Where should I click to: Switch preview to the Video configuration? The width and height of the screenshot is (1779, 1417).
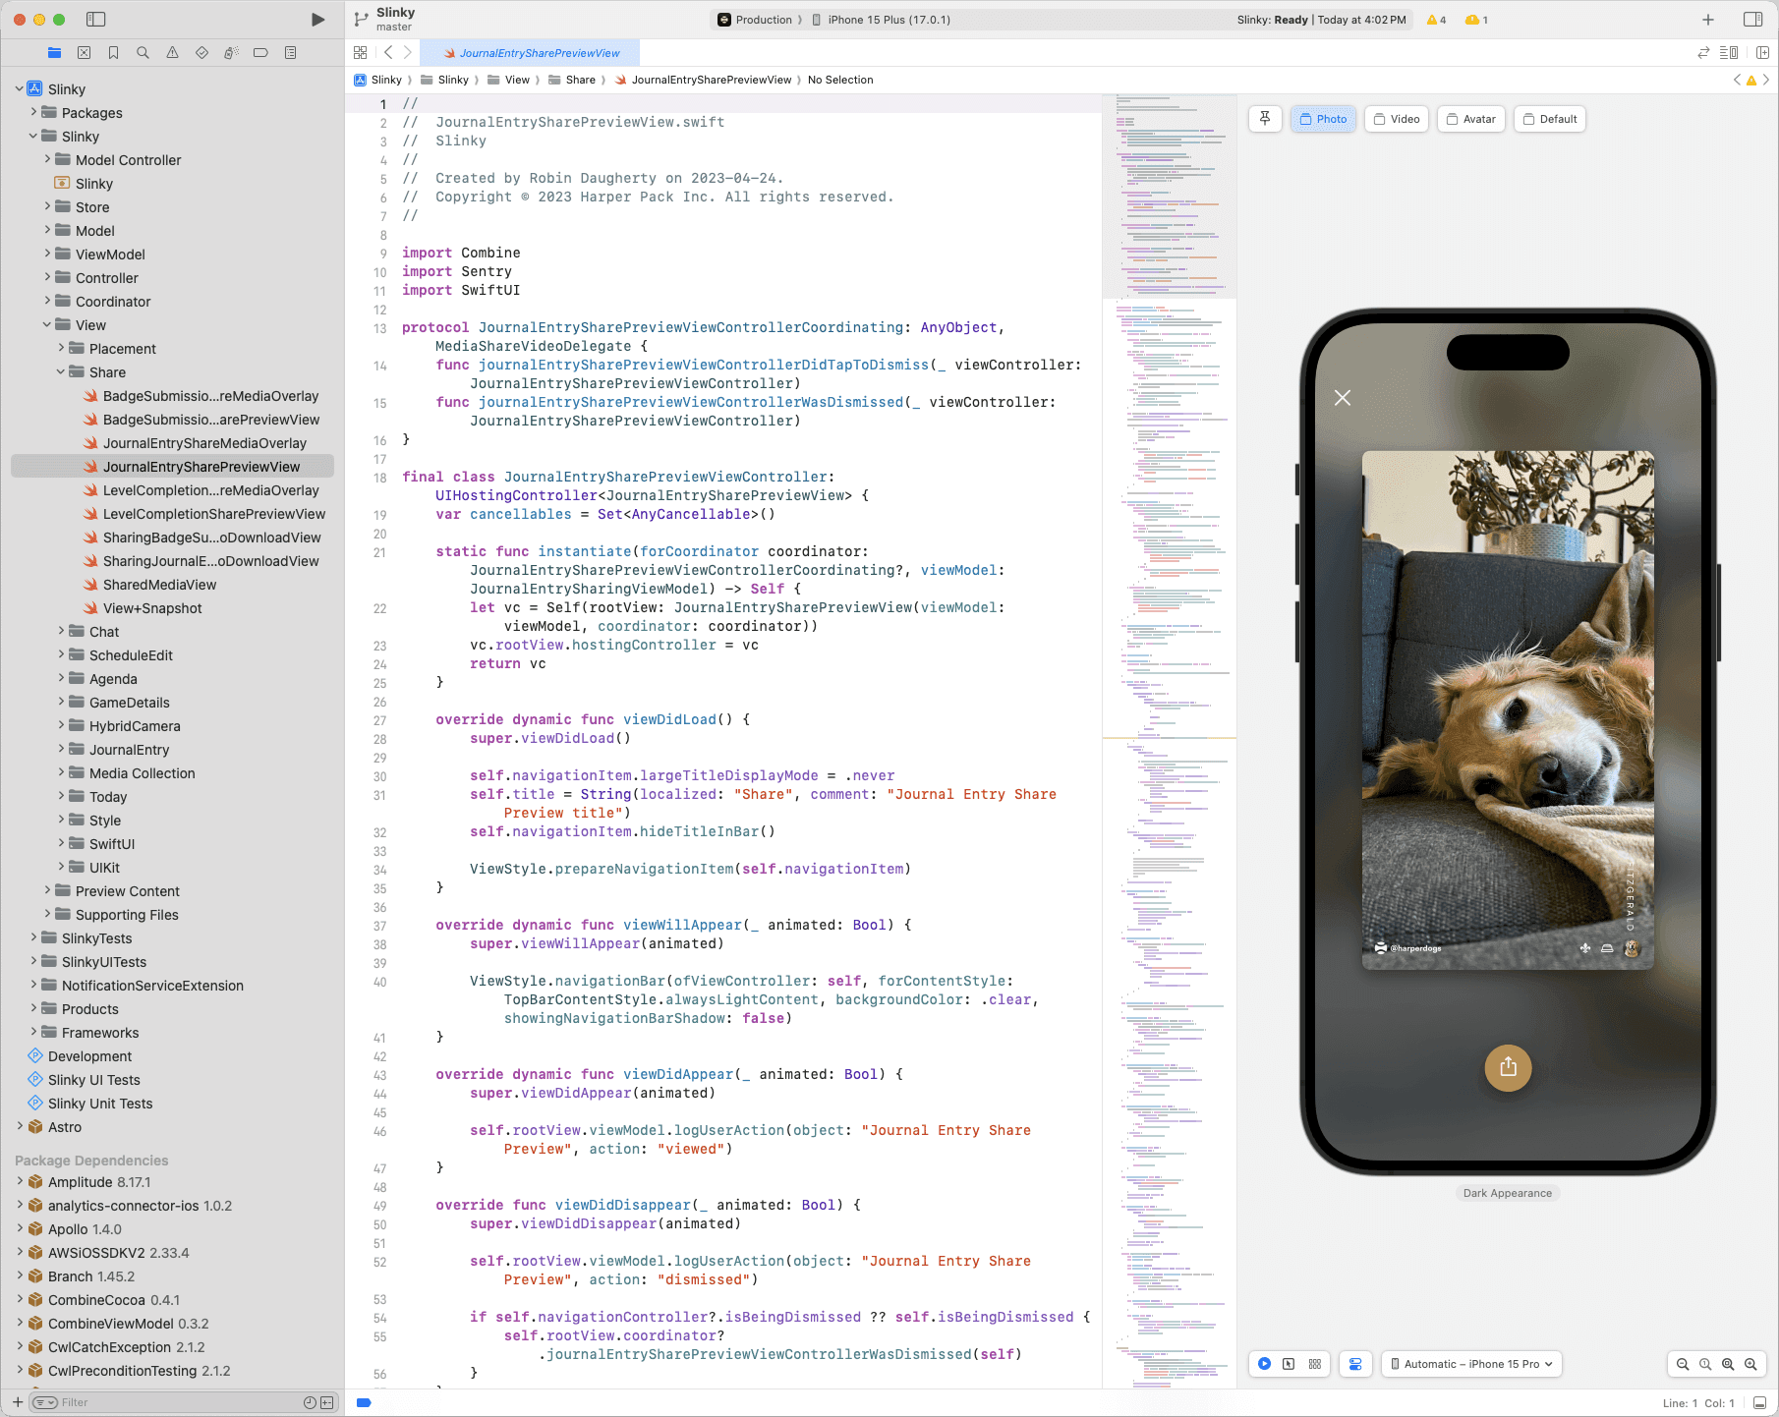(1396, 119)
